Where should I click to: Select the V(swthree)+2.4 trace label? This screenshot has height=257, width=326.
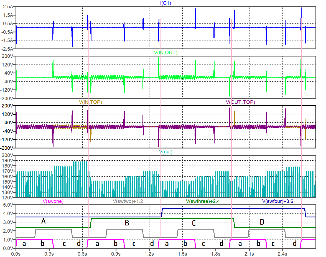tap(203, 201)
